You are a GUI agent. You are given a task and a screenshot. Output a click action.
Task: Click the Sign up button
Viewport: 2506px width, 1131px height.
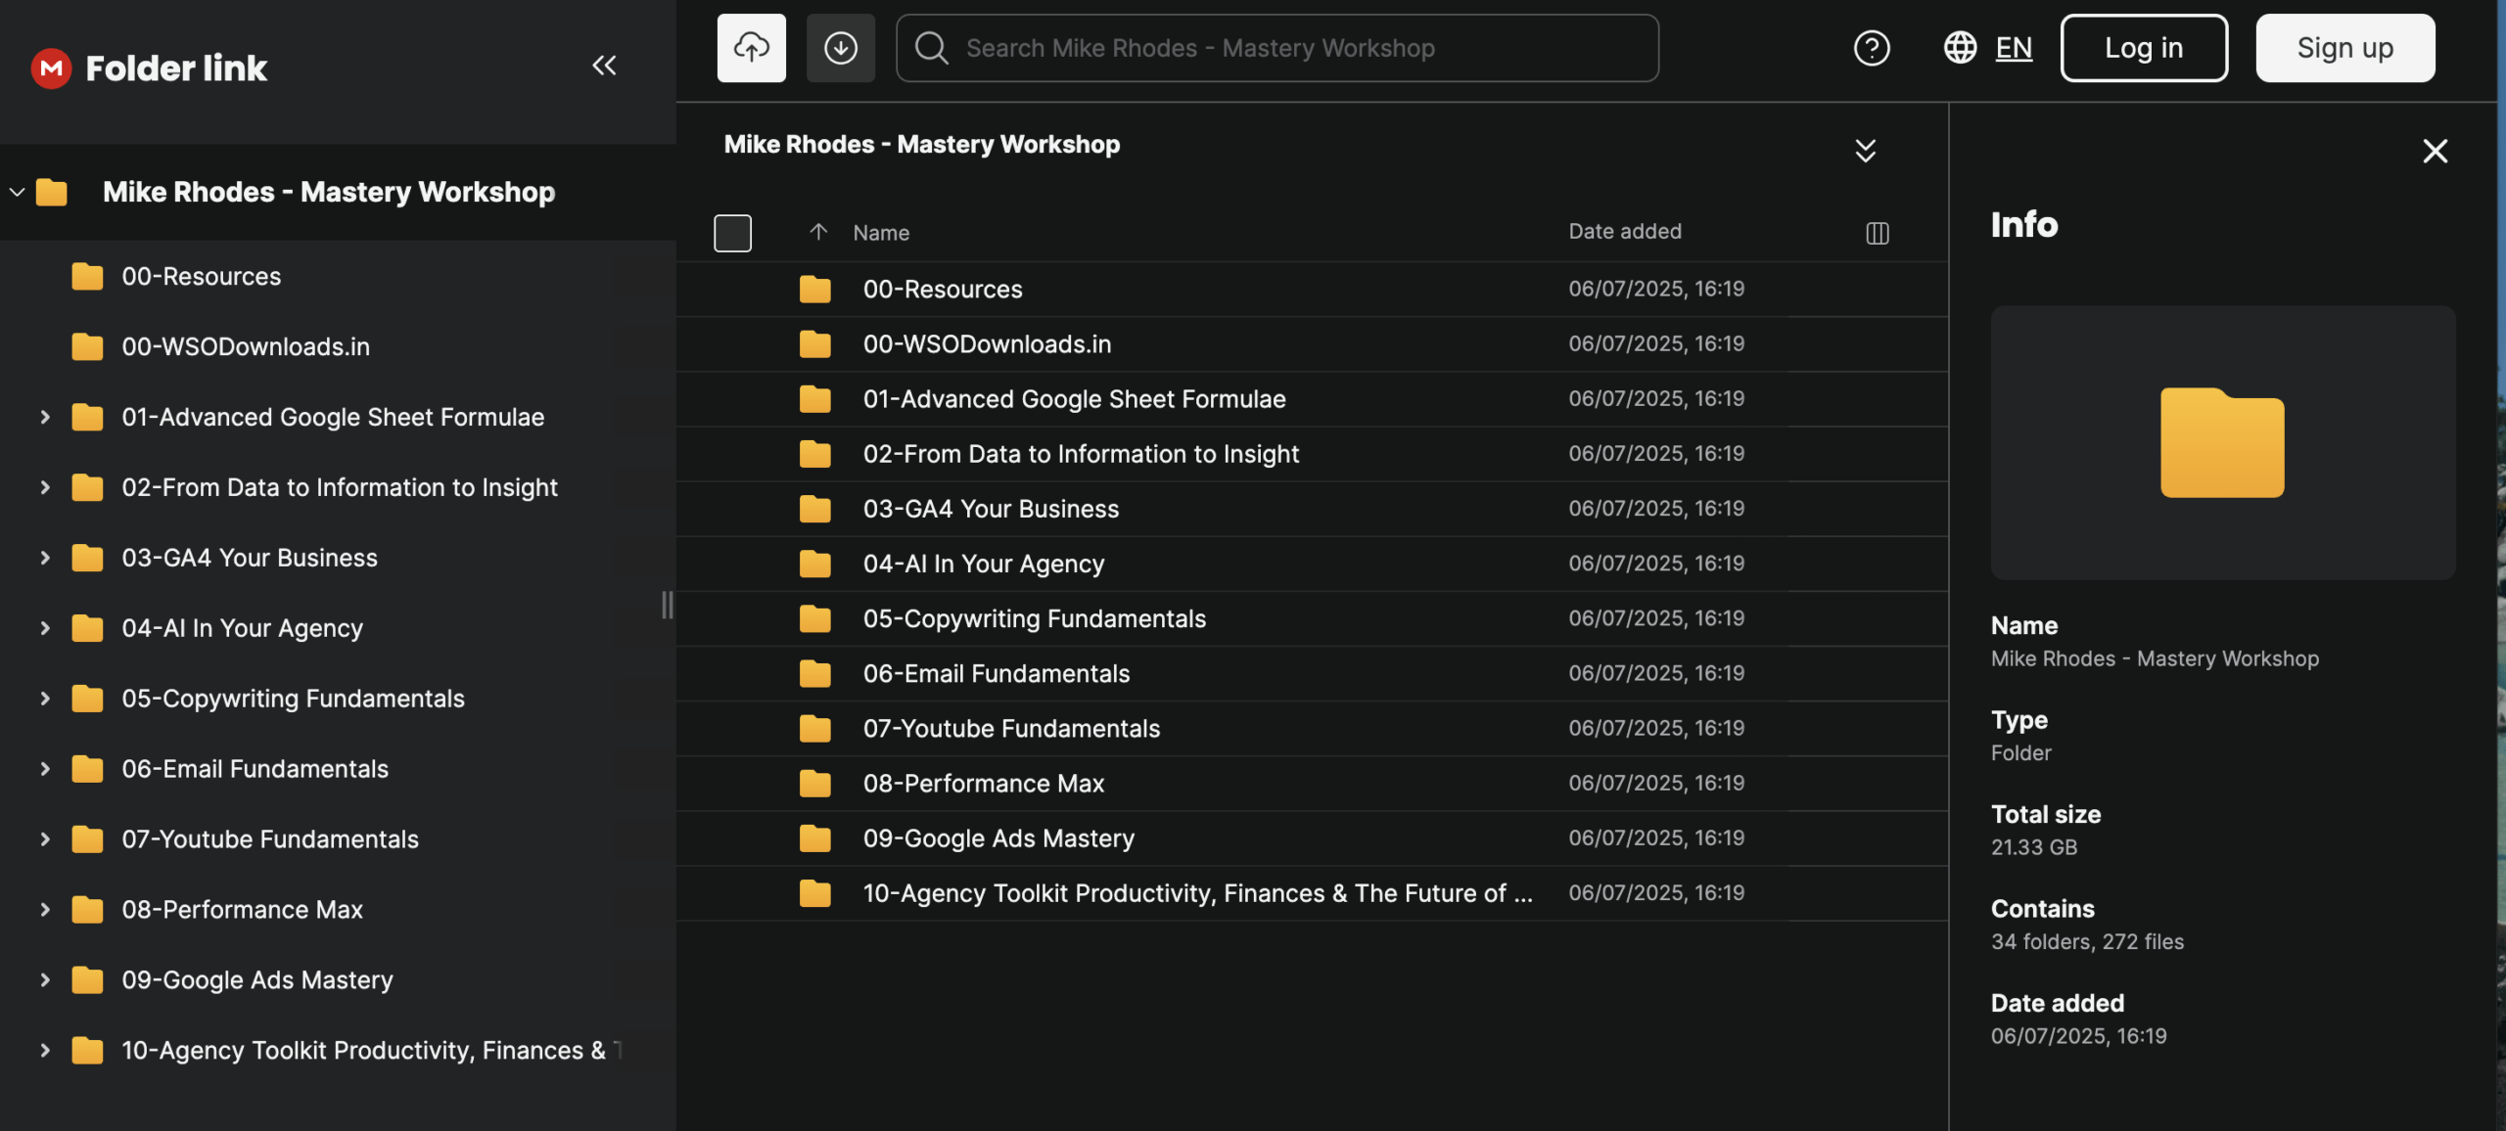2344,48
